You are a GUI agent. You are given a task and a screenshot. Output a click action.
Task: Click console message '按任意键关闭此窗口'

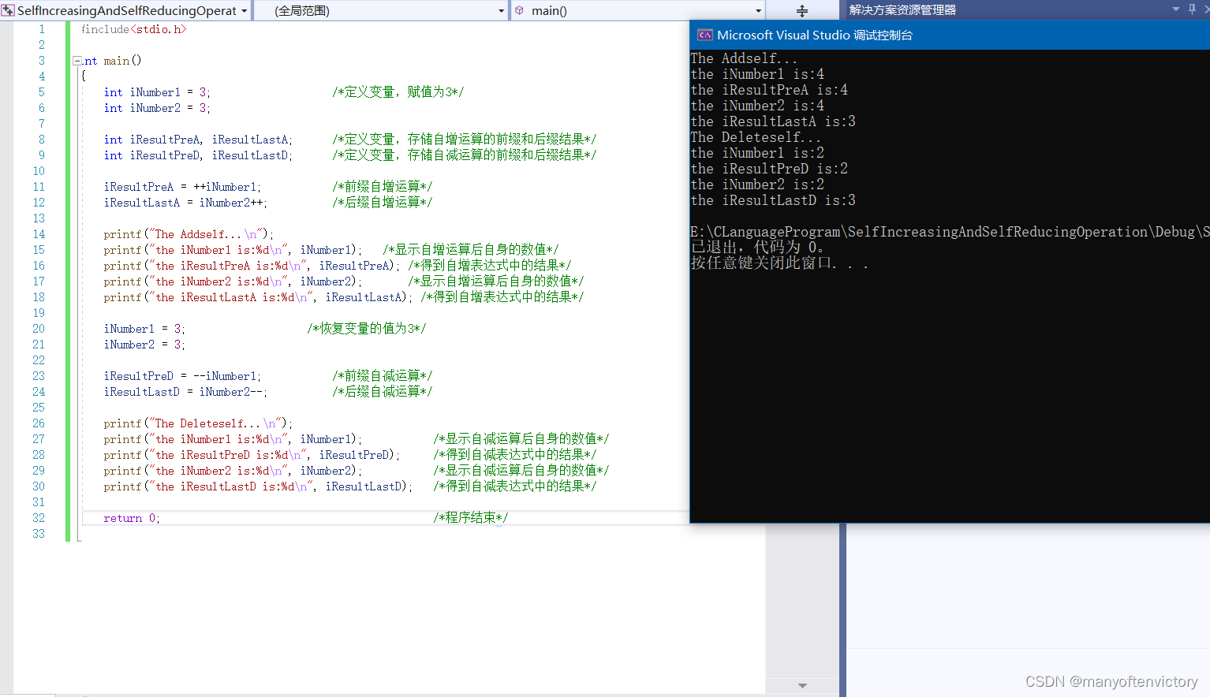click(779, 263)
